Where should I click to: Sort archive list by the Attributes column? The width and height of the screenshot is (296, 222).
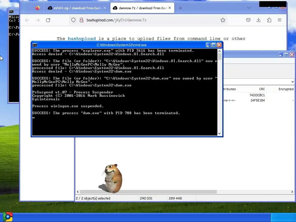coord(230,89)
